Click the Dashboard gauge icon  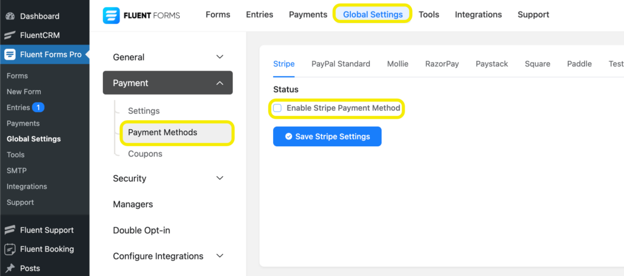[x=10, y=16]
